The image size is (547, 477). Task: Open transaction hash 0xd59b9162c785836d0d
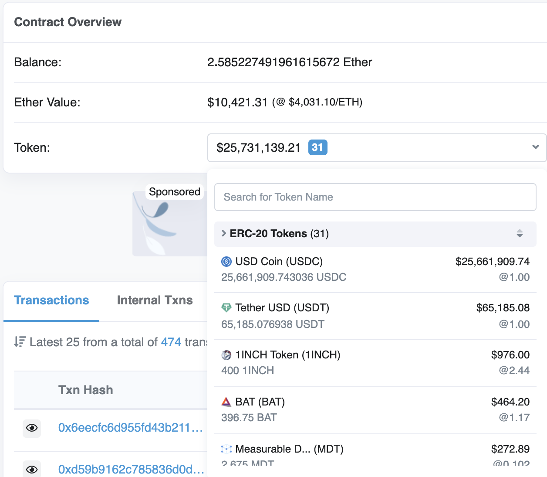(132, 469)
